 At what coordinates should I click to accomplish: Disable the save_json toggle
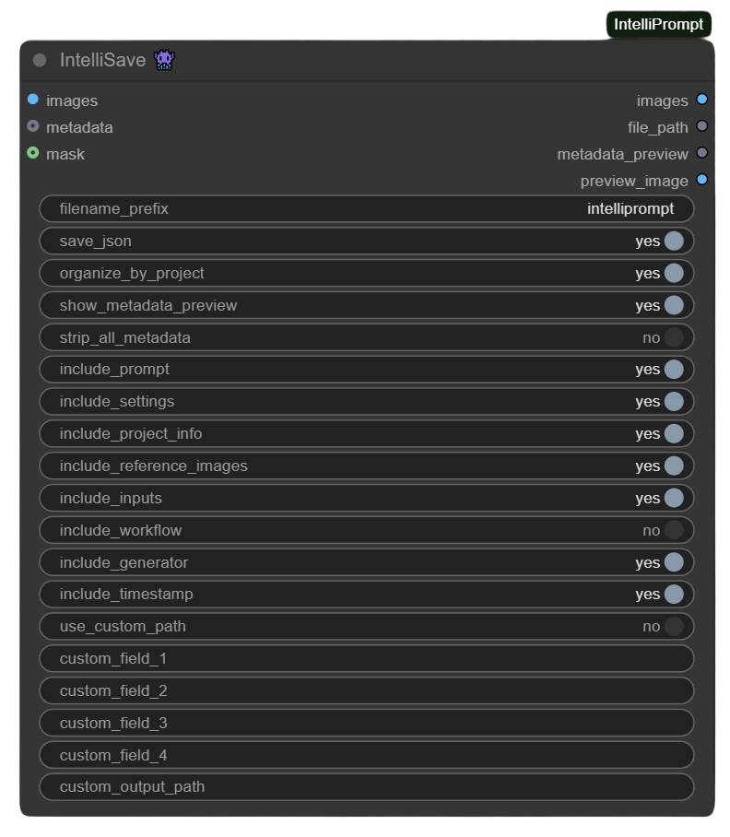[674, 242]
